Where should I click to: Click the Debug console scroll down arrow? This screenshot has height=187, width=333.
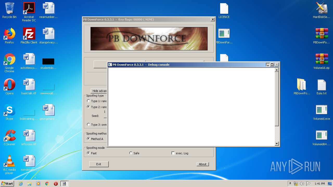point(277,144)
